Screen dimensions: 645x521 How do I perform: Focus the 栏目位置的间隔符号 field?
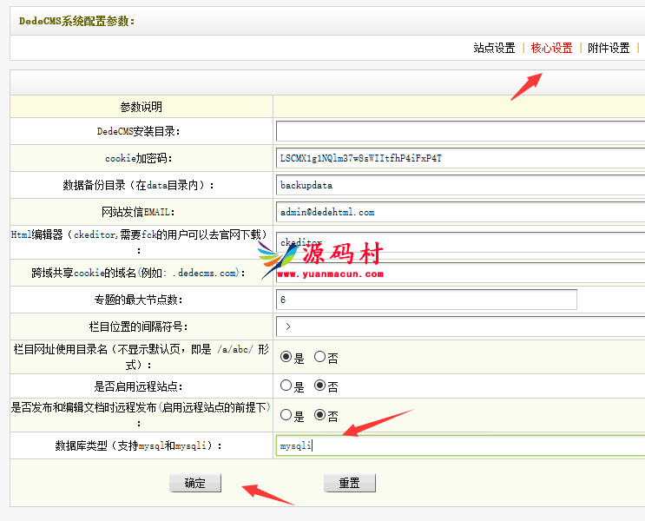pyautogui.click(x=460, y=326)
